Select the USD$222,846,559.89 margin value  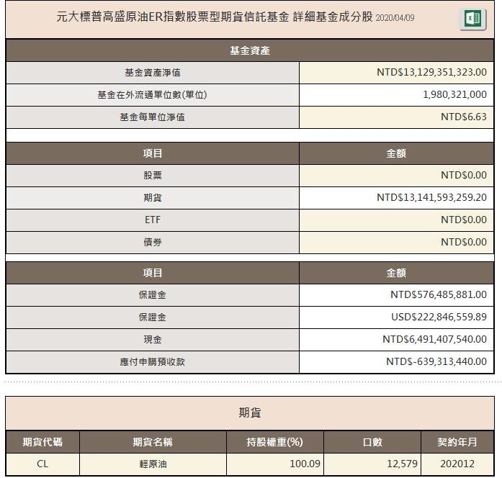[439, 317]
